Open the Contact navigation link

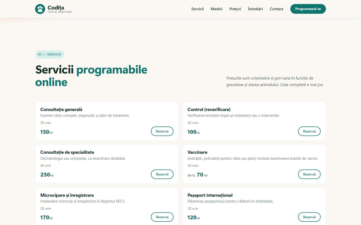click(x=277, y=9)
